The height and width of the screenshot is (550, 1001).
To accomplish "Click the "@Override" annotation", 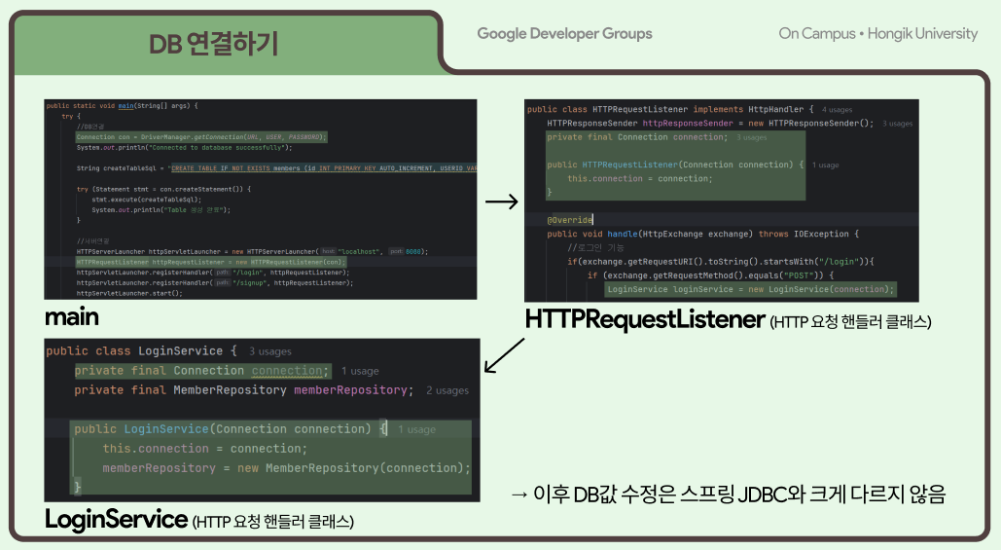I will pos(570,220).
